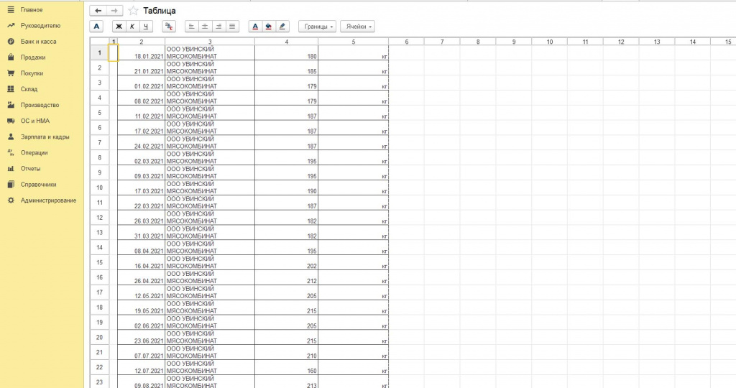
Task: Click the grid icon beside Склад
Action: click(x=11, y=89)
